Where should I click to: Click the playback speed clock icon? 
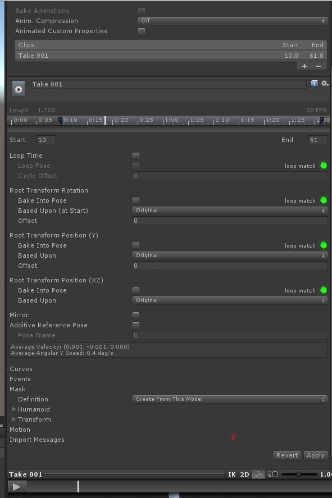(272, 474)
